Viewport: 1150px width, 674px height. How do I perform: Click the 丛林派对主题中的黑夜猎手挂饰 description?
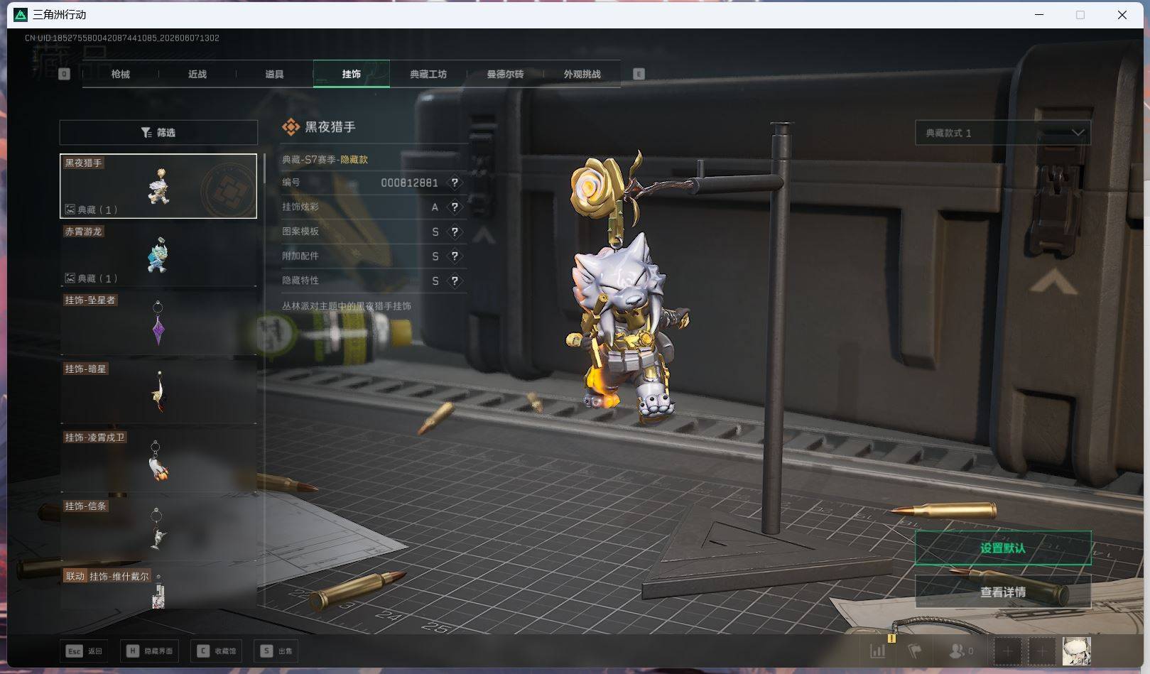(347, 306)
